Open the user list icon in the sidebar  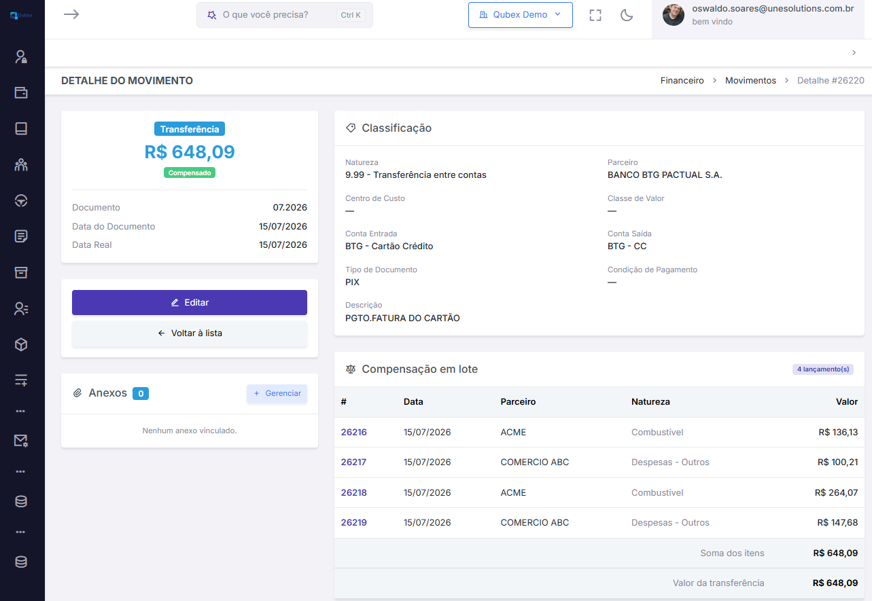pos(21,308)
